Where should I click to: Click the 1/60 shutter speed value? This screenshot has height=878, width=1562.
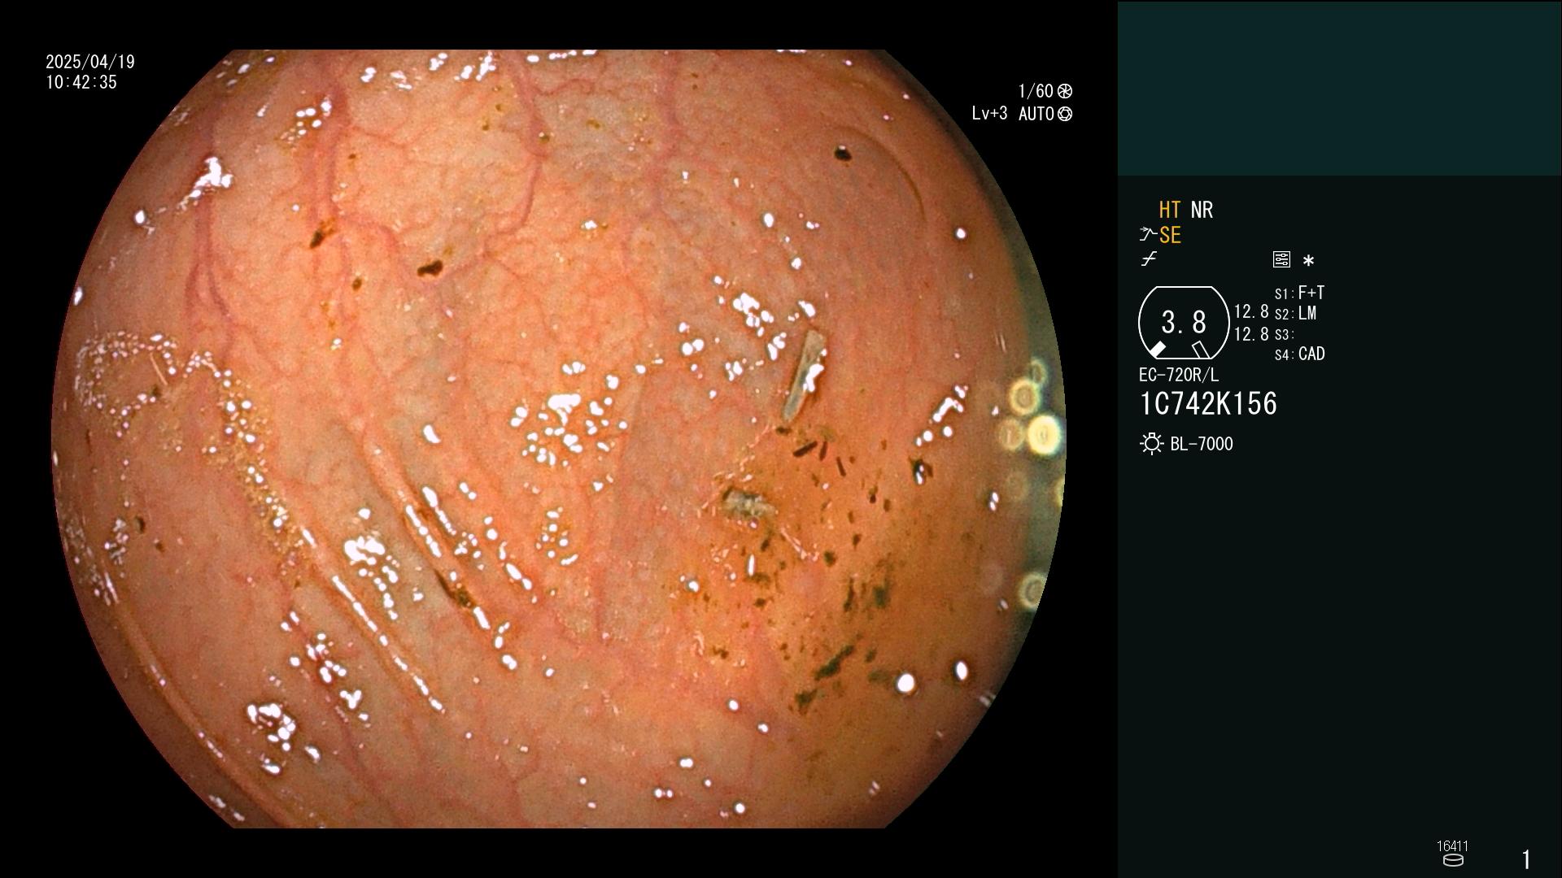1036,91
